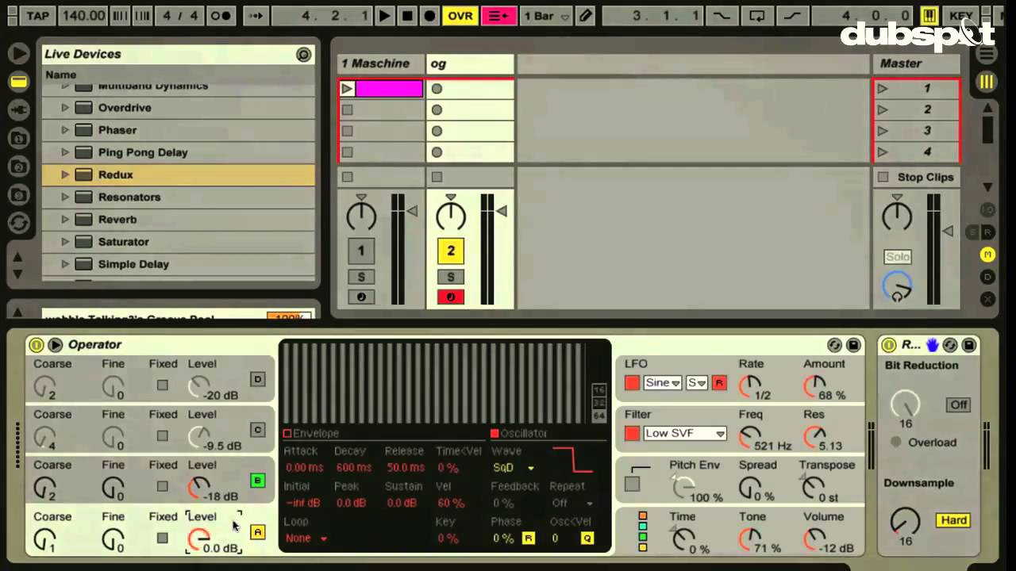Arm the global Record button
Image resolution: width=1016 pixels, height=571 pixels.
point(430,15)
